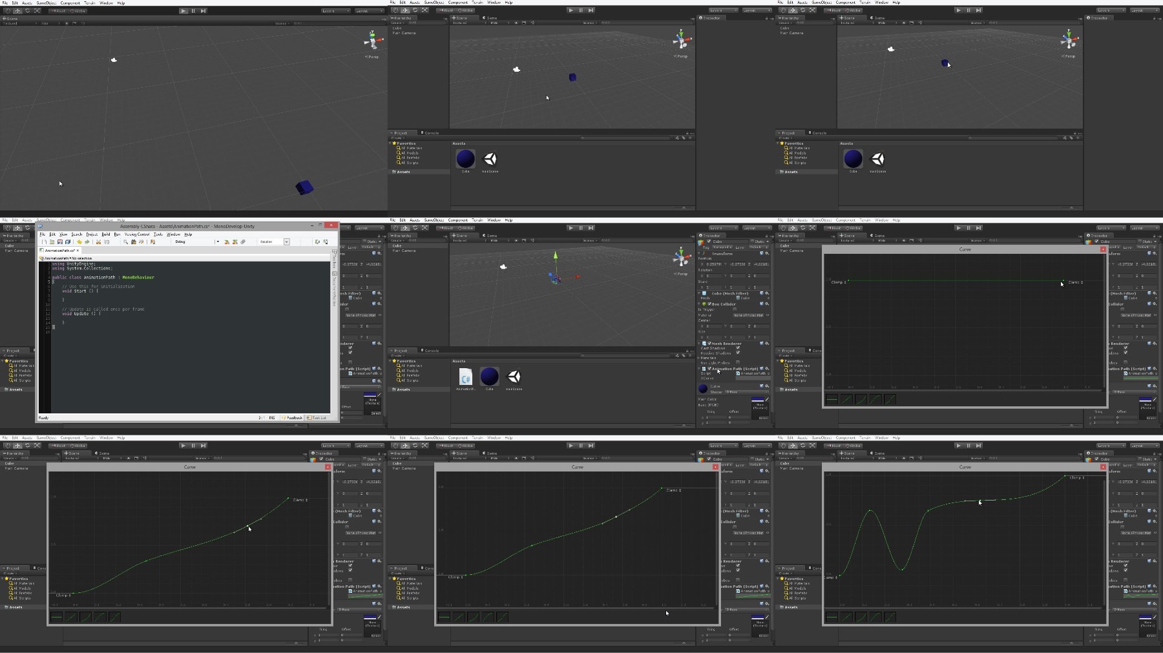The height and width of the screenshot is (653, 1163).
Task: Click Find magnifier icon in MonoDevelop toolbar
Action: click(x=125, y=242)
